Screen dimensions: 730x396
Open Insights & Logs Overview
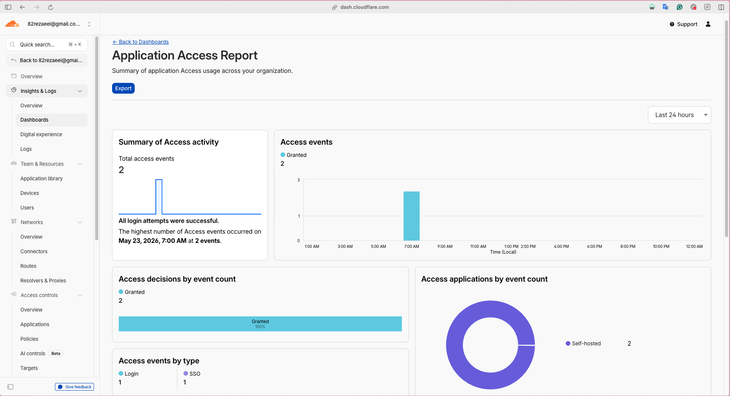click(51, 106)
